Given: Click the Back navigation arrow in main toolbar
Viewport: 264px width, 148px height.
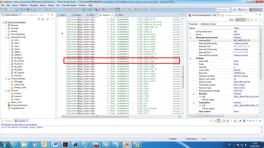Looking at the screenshot, I should [143, 9].
